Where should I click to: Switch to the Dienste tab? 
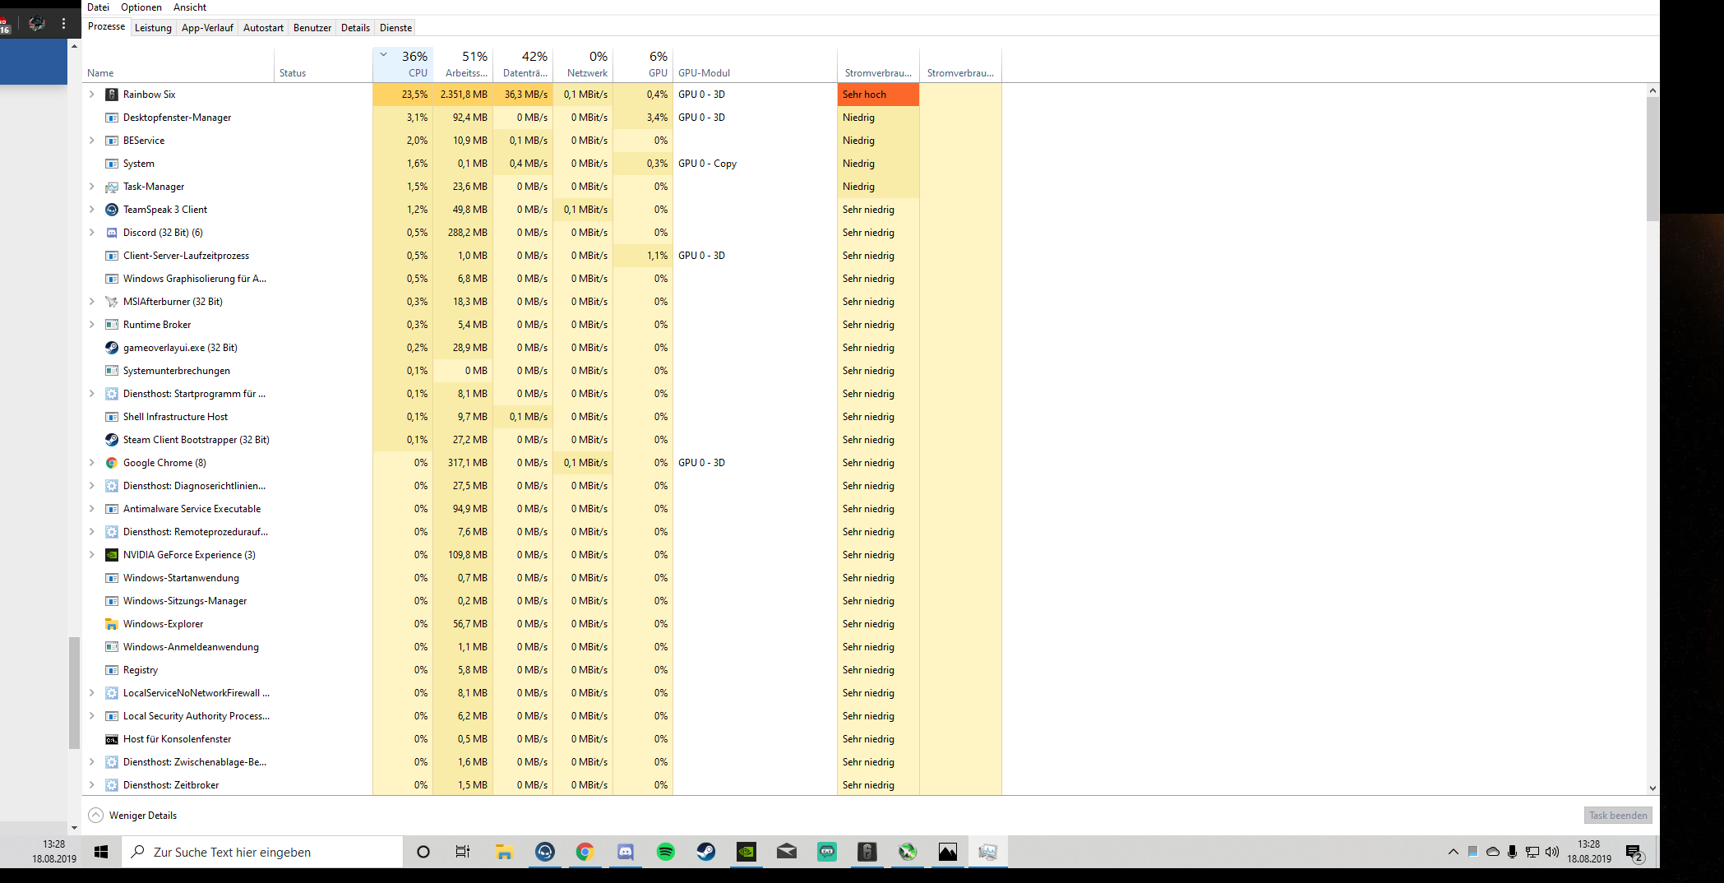395,28
